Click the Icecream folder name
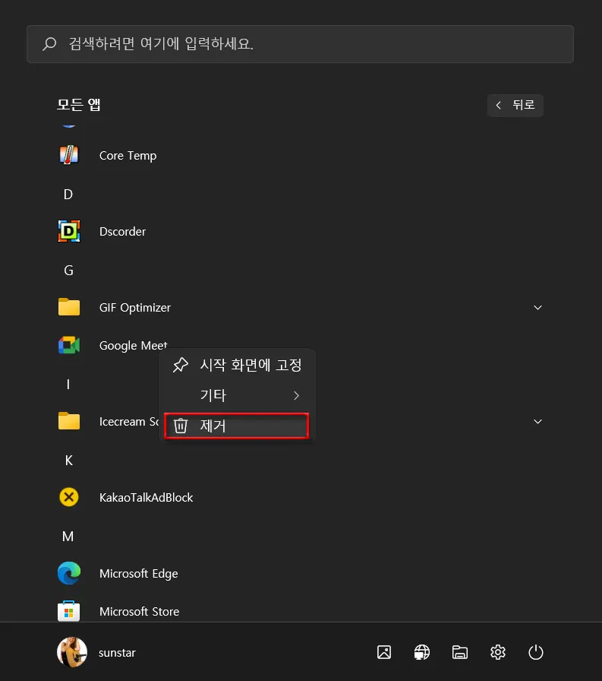 129,421
